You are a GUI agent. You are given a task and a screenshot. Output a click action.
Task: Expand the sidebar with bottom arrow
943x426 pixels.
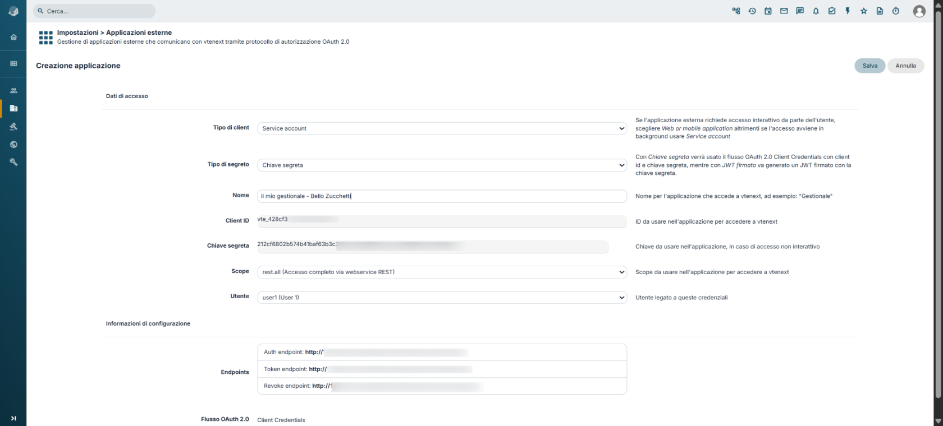(x=13, y=418)
